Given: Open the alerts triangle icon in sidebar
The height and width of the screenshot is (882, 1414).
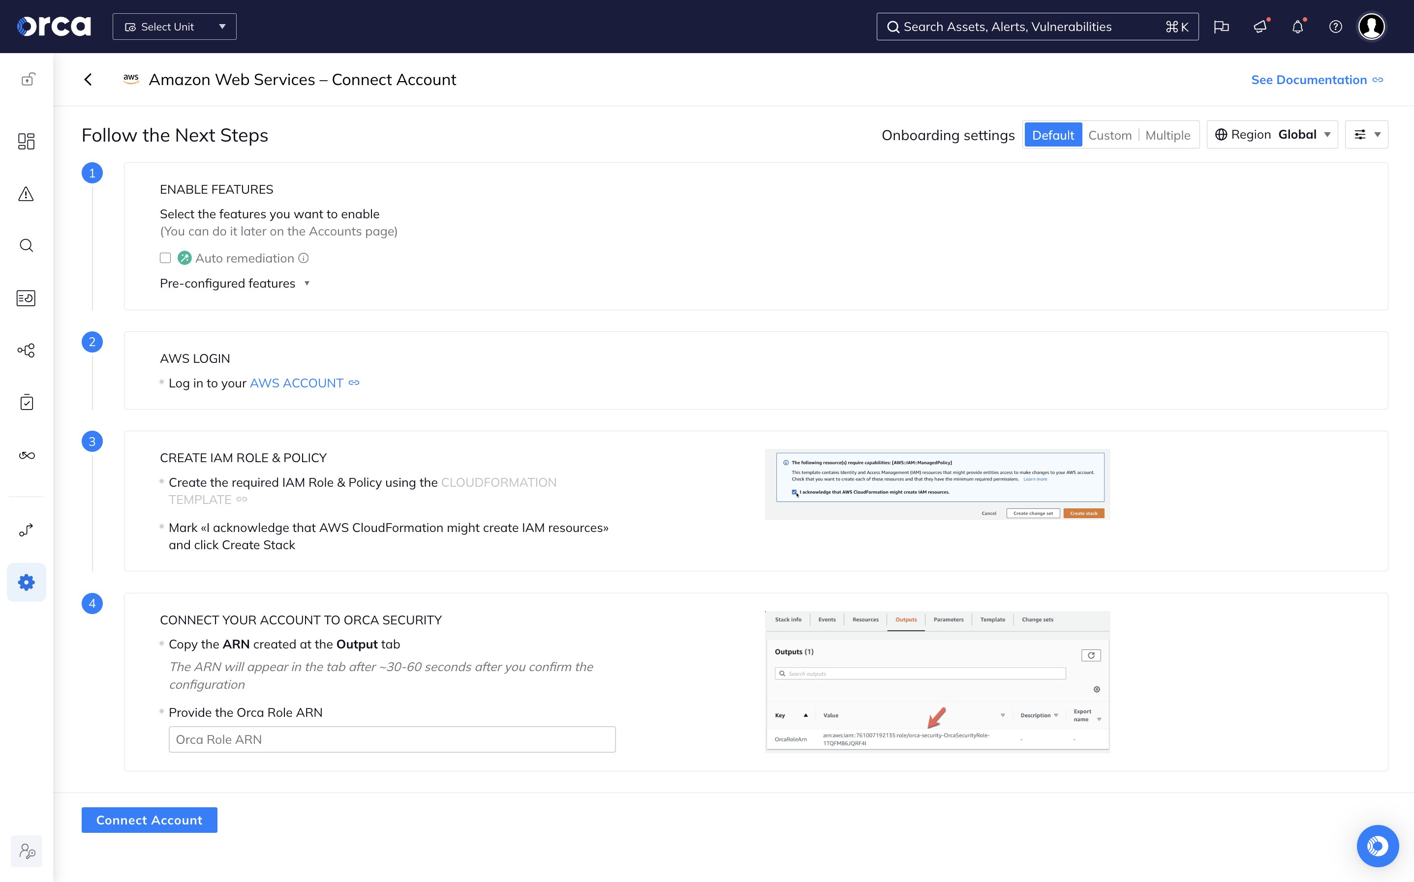Looking at the screenshot, I should pyautogui.click(x=26, y=194).
